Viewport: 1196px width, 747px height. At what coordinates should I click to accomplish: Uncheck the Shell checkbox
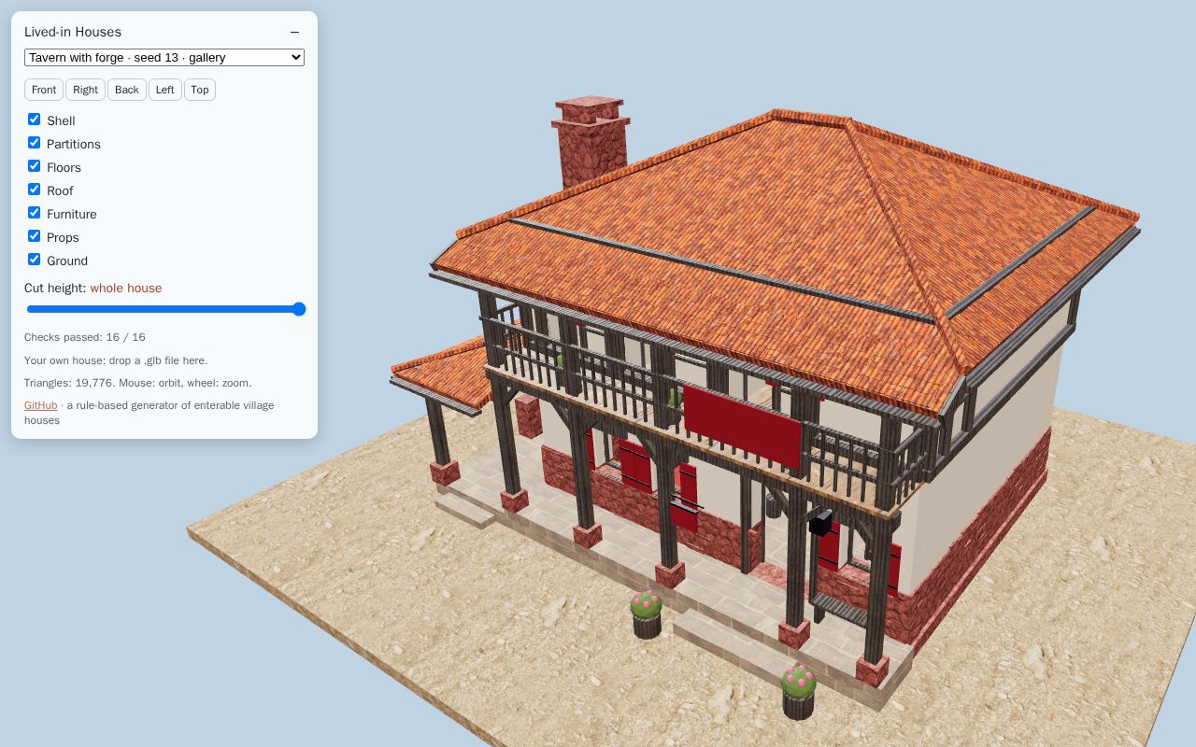[34, 120]
